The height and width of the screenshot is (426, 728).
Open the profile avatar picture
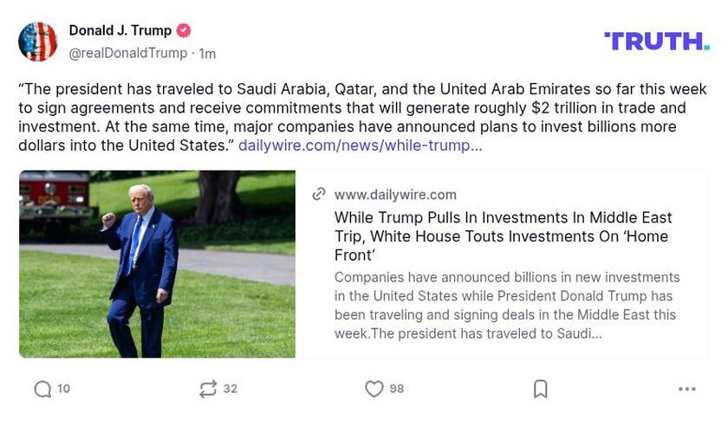[38, 42]
